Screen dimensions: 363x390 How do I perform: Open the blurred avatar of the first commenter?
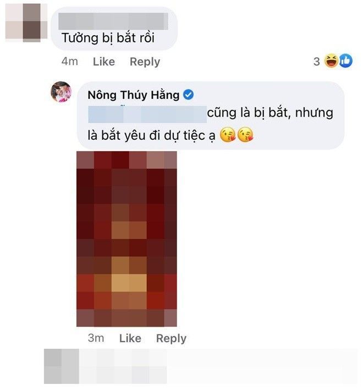(x=26, y=23)
